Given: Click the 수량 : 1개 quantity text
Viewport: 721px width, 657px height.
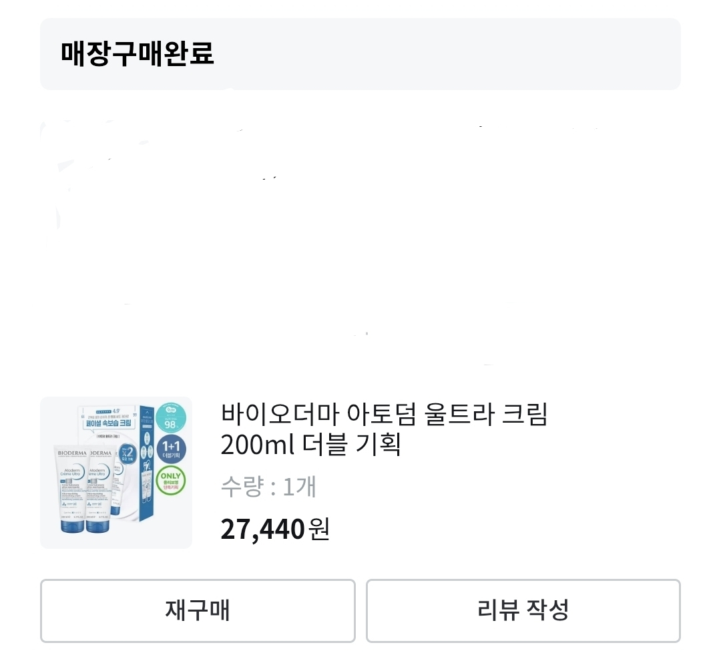Looking at the screenshot, I should [268, 487].
